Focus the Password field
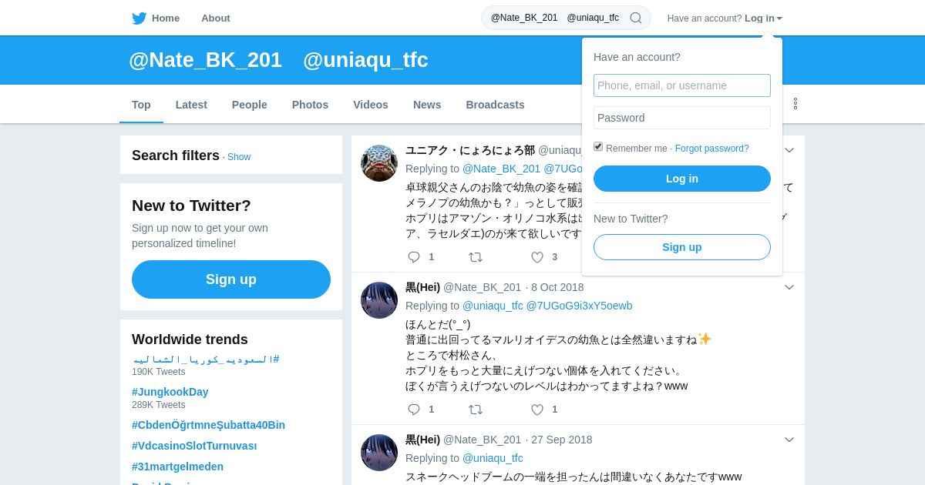Screen dimensions: 925x485 [682, 118]
